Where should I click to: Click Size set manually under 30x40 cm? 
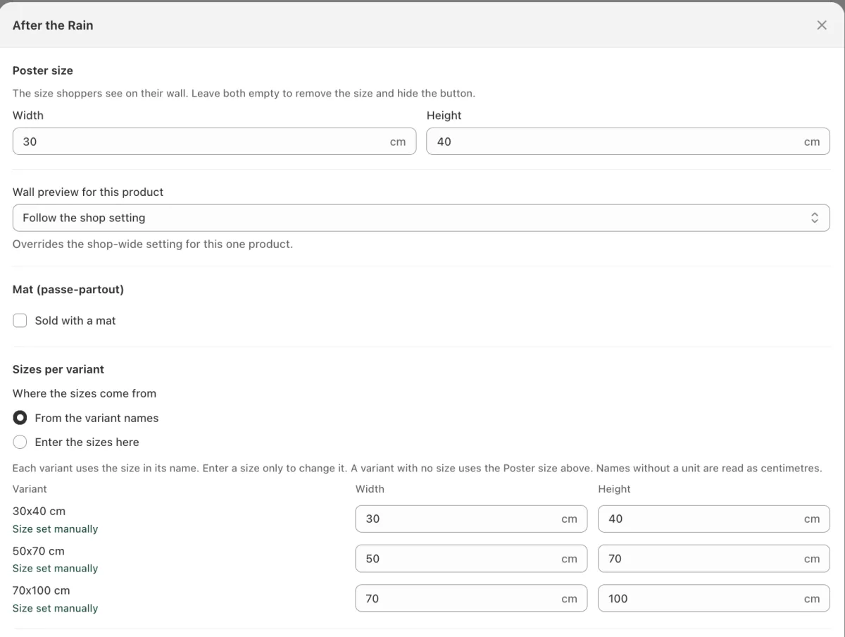point(55,529)
